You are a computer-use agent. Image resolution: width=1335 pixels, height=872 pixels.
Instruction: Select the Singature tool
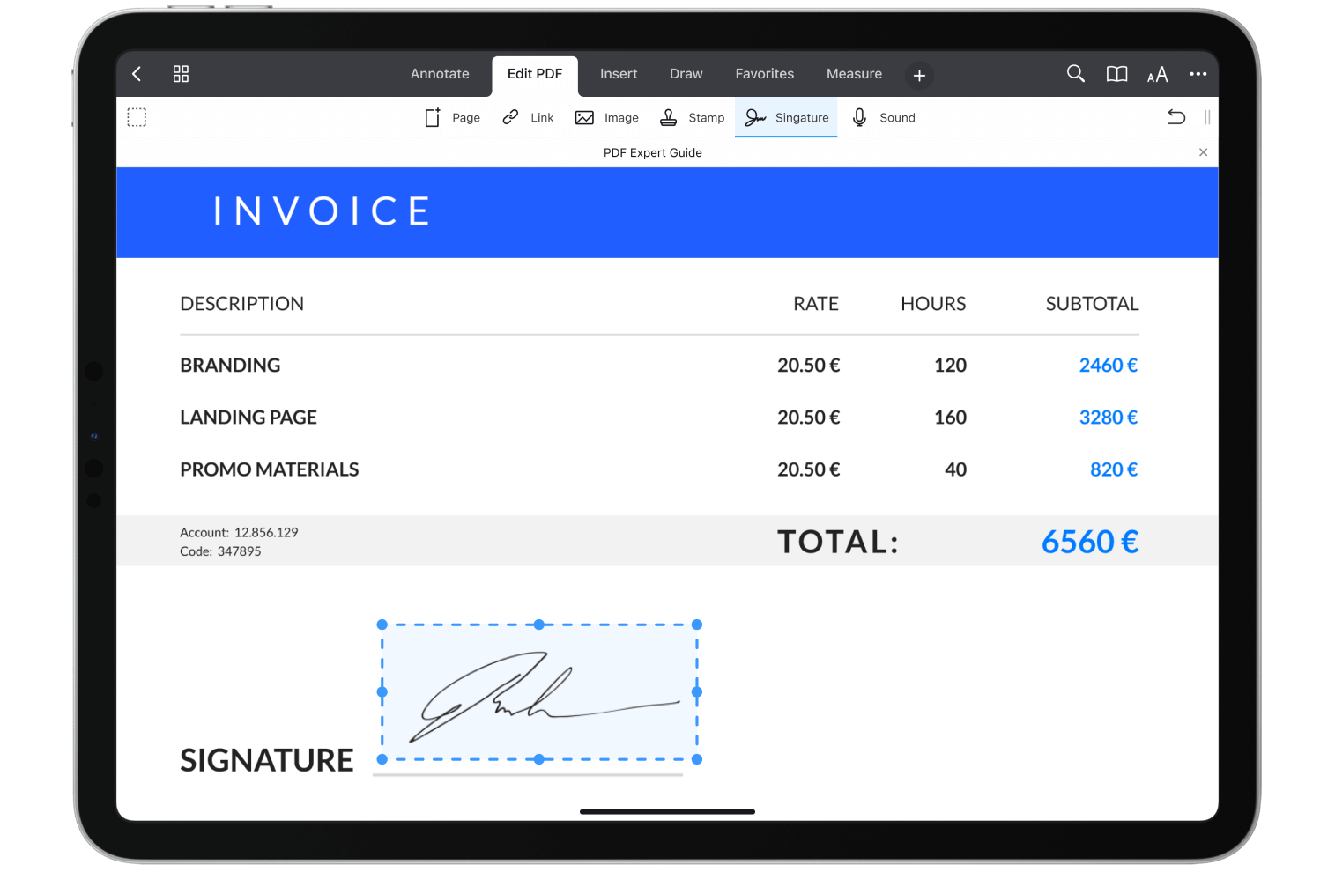786,117
